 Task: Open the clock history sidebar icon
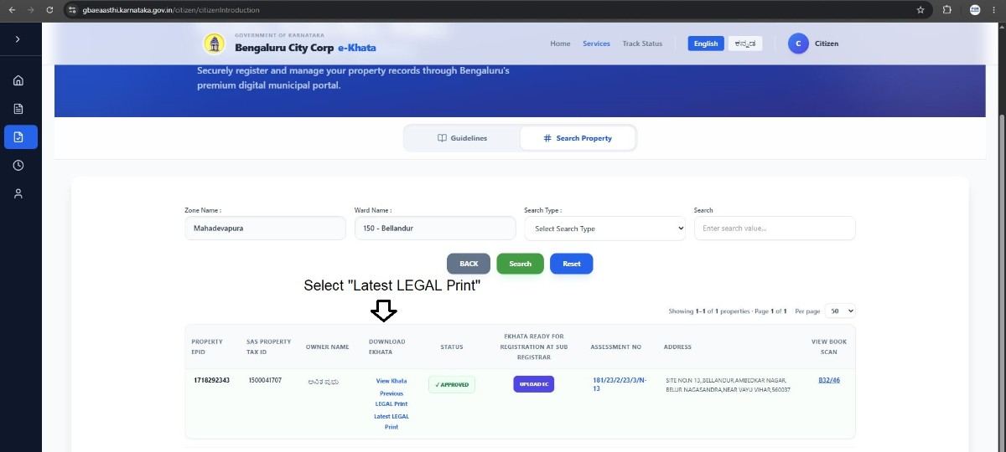[18, 165]
